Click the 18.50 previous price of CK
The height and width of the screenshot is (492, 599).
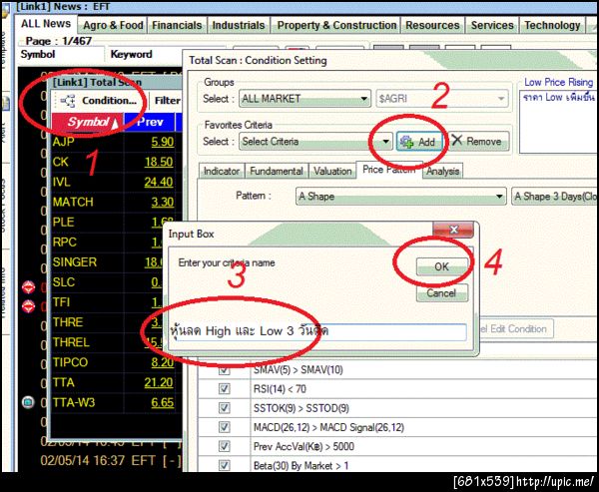click(x=159, y=162)
